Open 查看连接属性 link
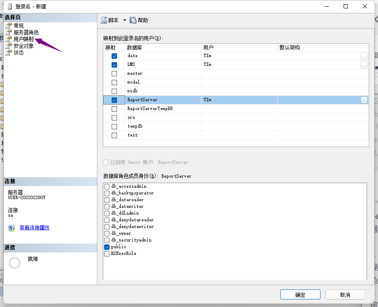Image resolution: width=378 pixels, height=307 pixels. [x=34, y=228]
